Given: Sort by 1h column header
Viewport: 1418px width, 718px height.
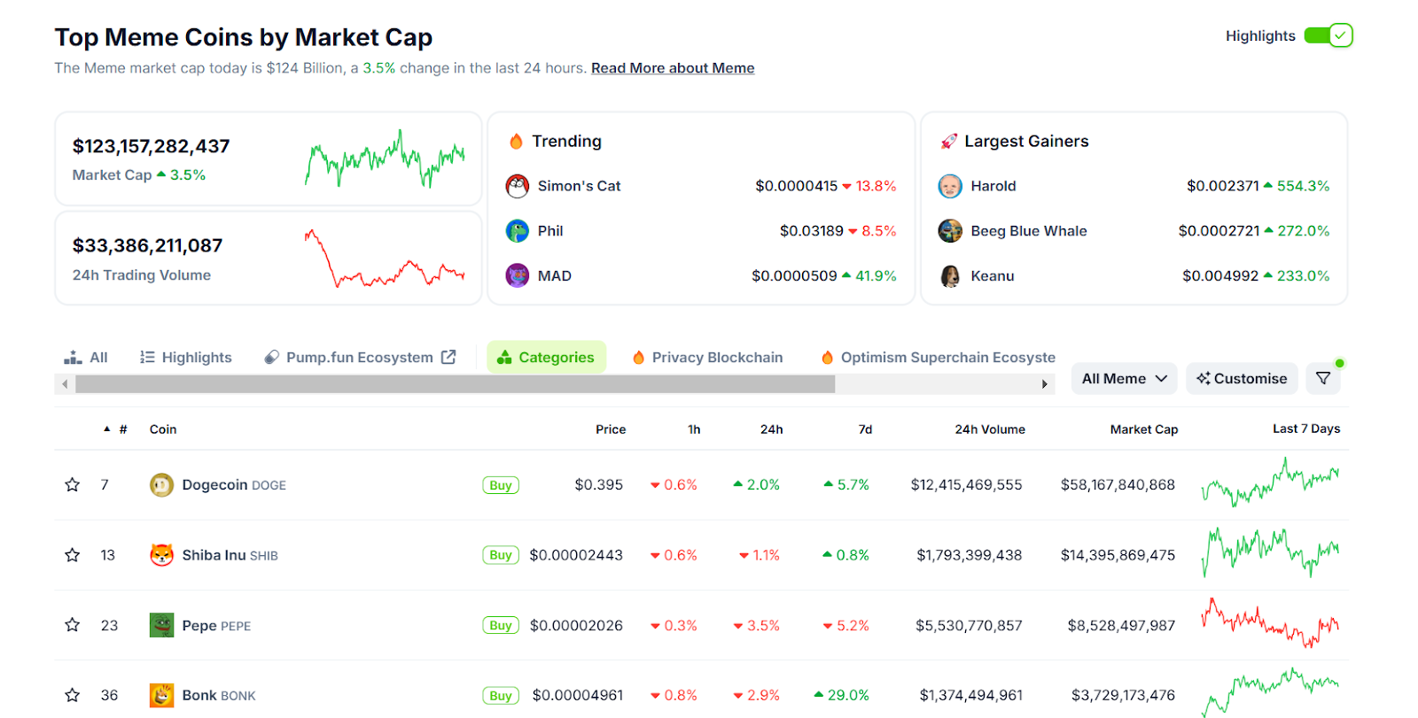Looking at the screenshot, I should coord(694,429).
